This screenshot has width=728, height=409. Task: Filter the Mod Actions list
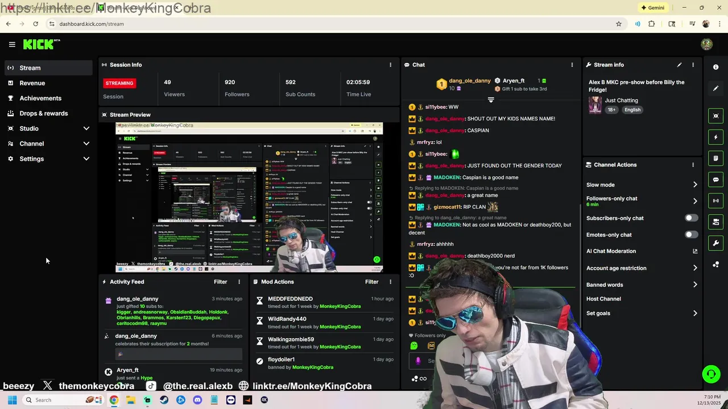(372, 282)
